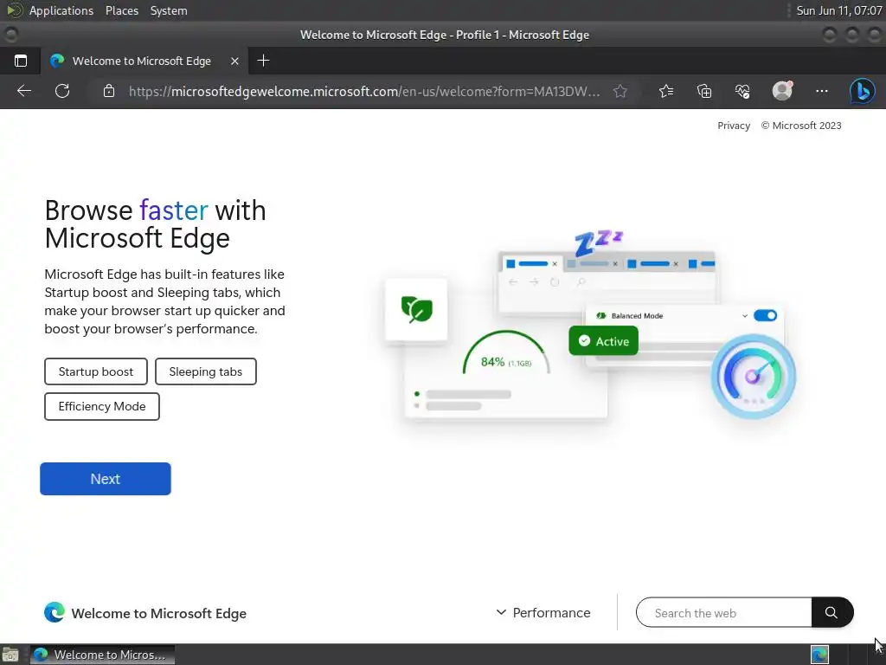Screen dimensions: 886x665
Task: Click the green Active badge
Action: (603, 341)
